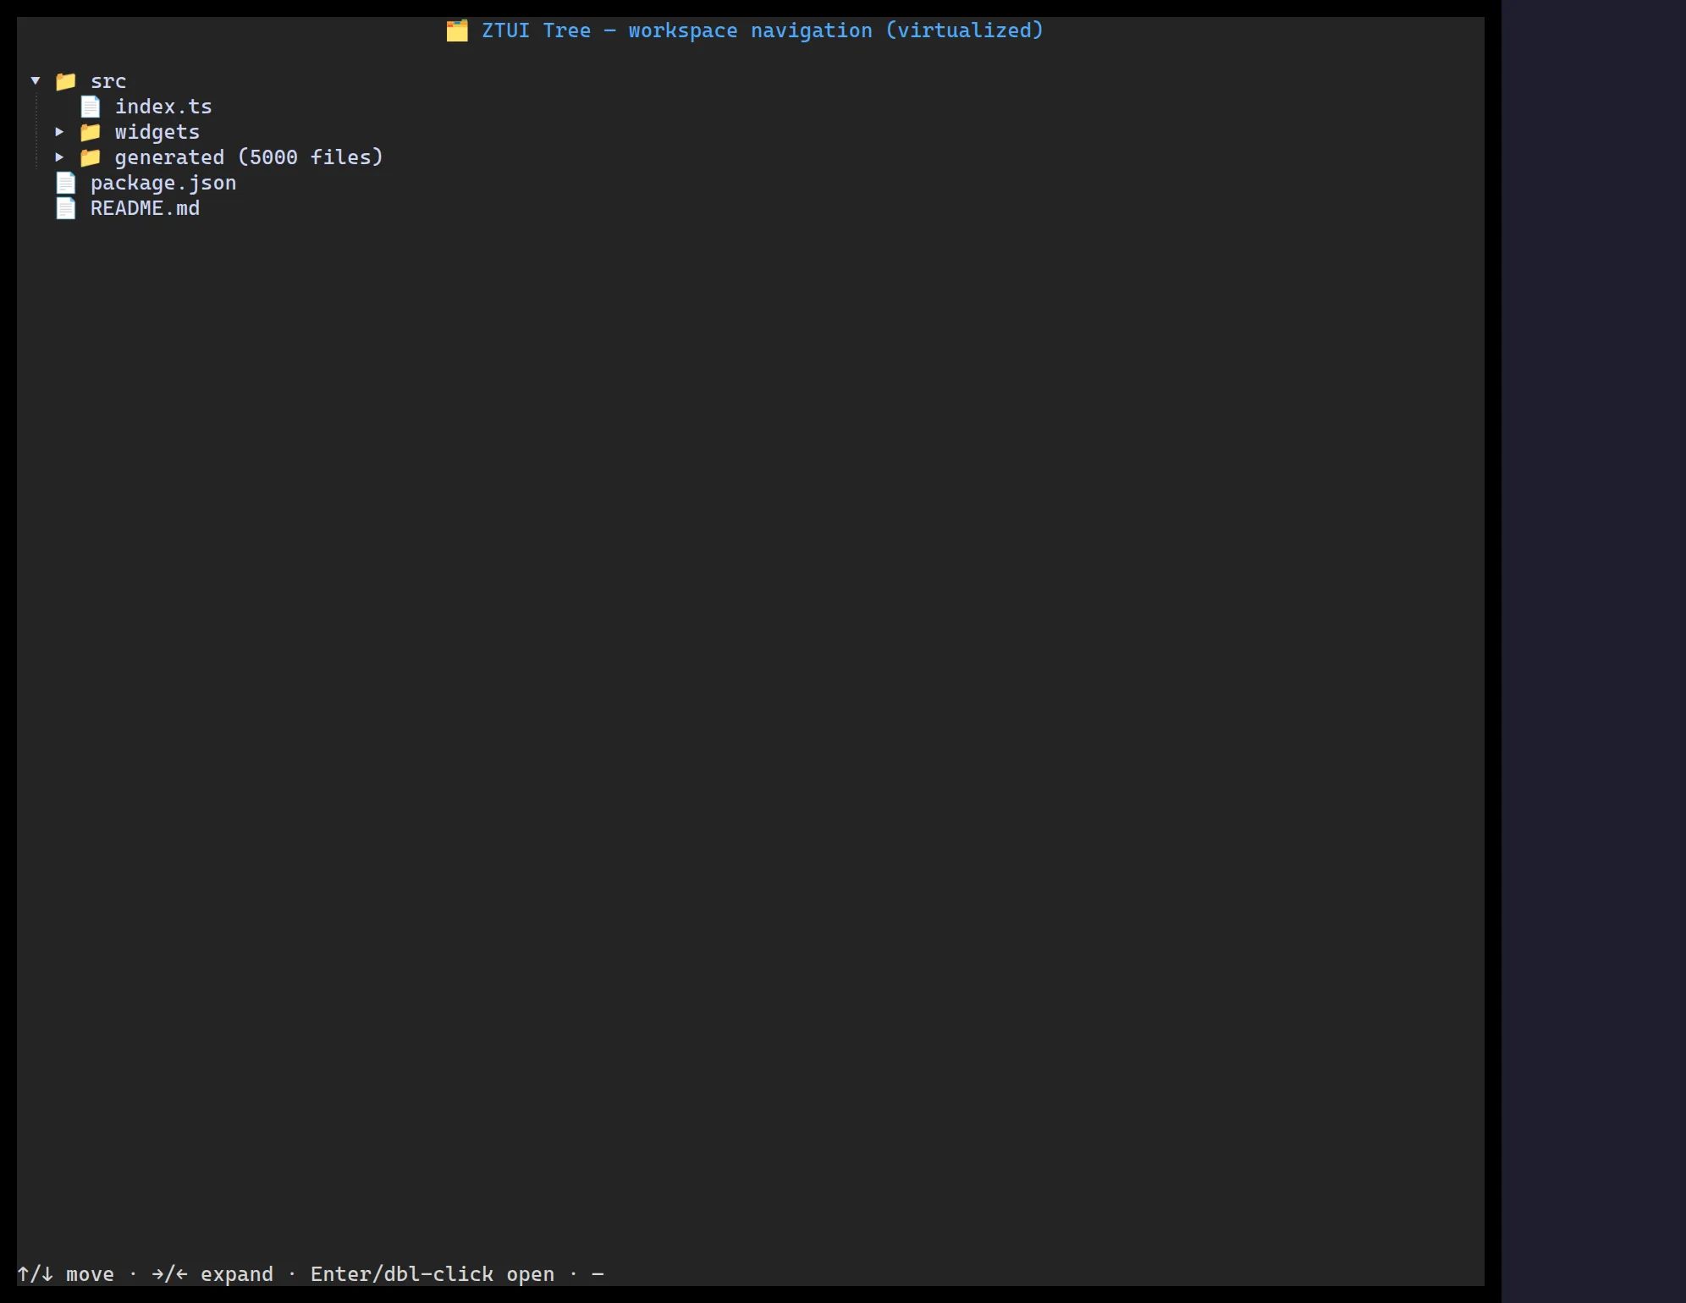Click the generated folder icon
This screenshot has width=1686, height=1303.
91,157
